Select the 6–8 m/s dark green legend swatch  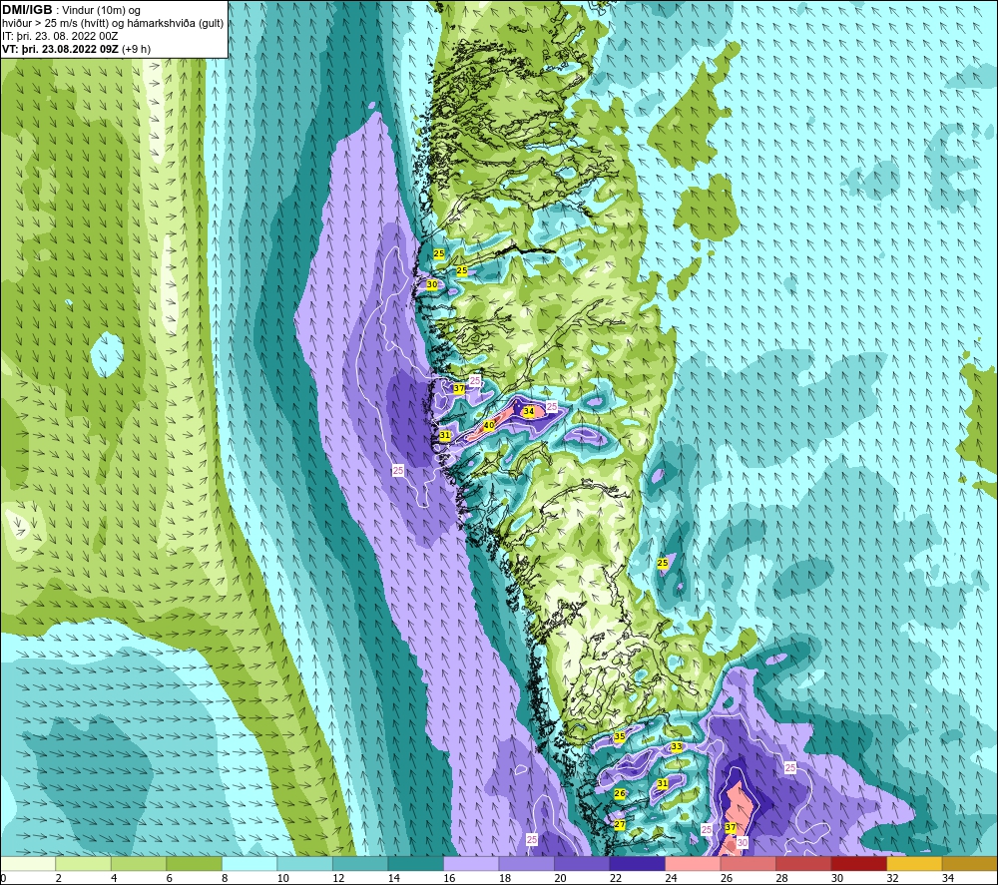tap(195, 864)
